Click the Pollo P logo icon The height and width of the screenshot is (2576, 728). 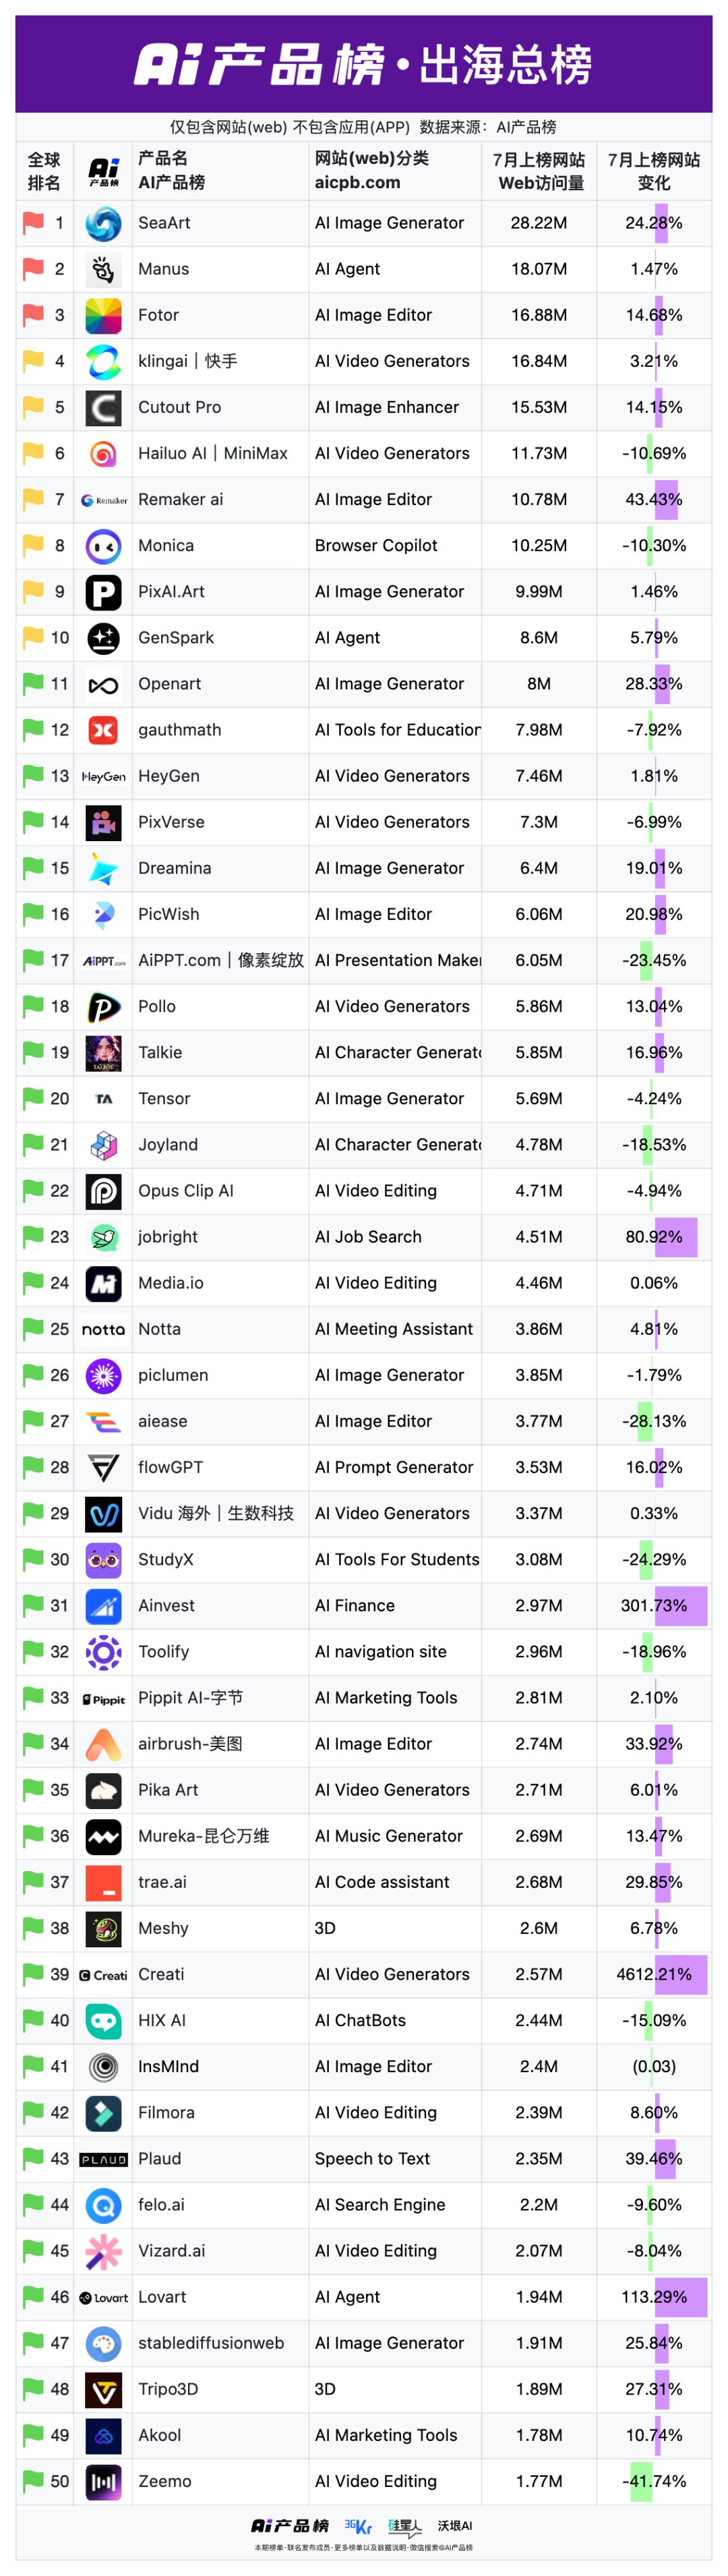103,1007
